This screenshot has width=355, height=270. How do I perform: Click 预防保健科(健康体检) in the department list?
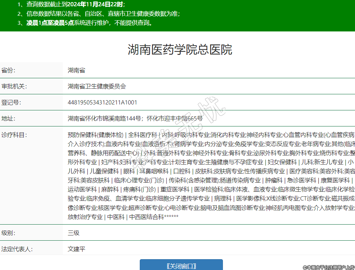pyautogui.click(x=95, y=135)
